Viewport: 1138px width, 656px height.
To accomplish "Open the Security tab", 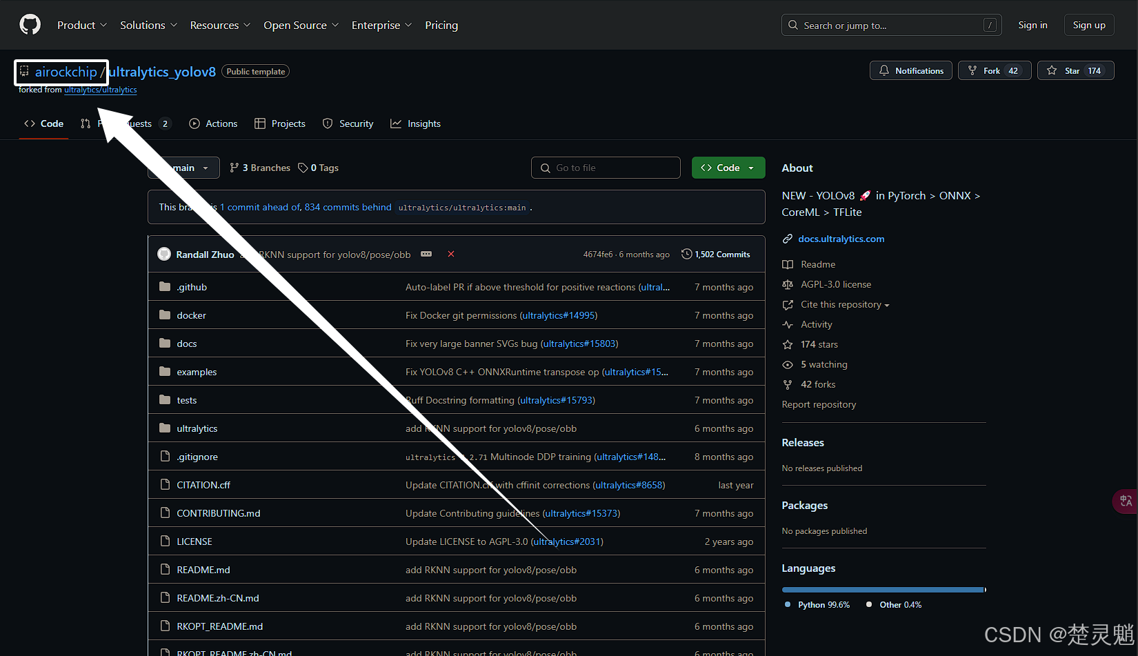I will click(348, 123).
